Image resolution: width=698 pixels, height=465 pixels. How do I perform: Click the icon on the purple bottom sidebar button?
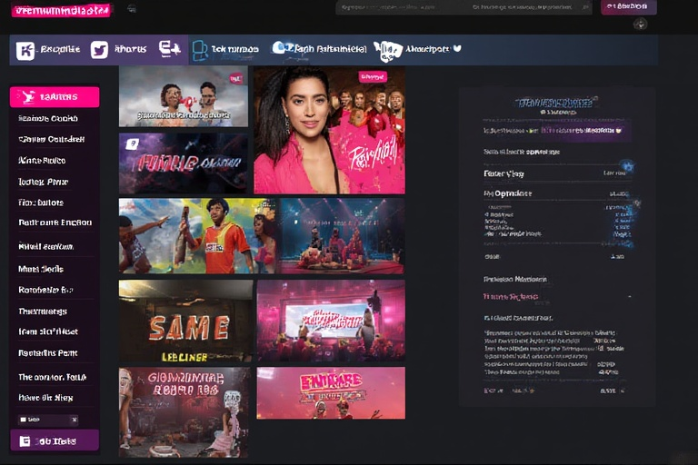(x=25, y=440)
